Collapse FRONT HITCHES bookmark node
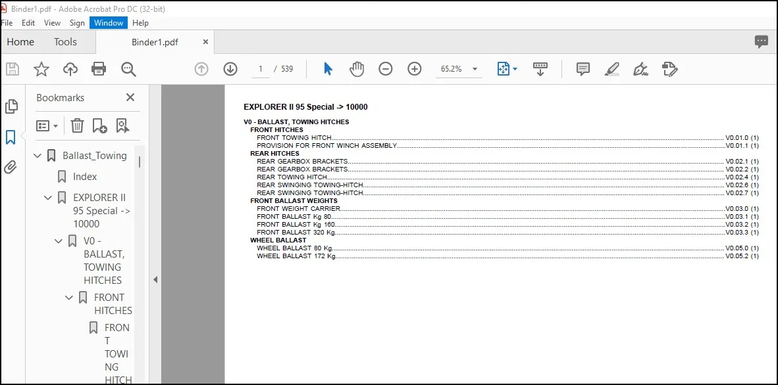The image size is (778, 385). pyautogui.click(x=69, y=298)
